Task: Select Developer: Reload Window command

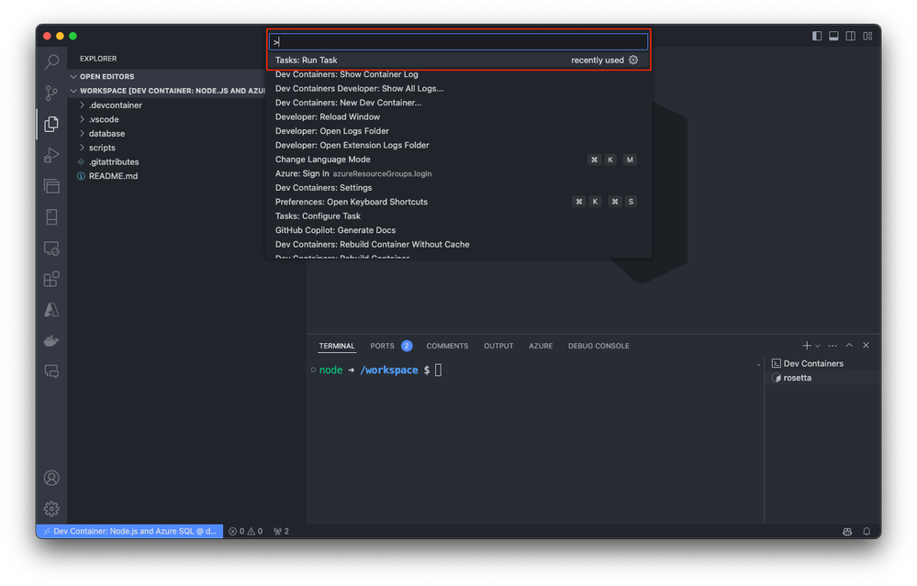Action: pos(459,116)
